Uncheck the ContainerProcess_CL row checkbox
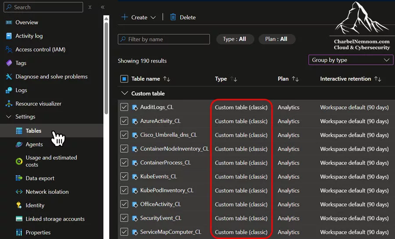This screenshot has height=239, width=395. click(x=124, y=163)
